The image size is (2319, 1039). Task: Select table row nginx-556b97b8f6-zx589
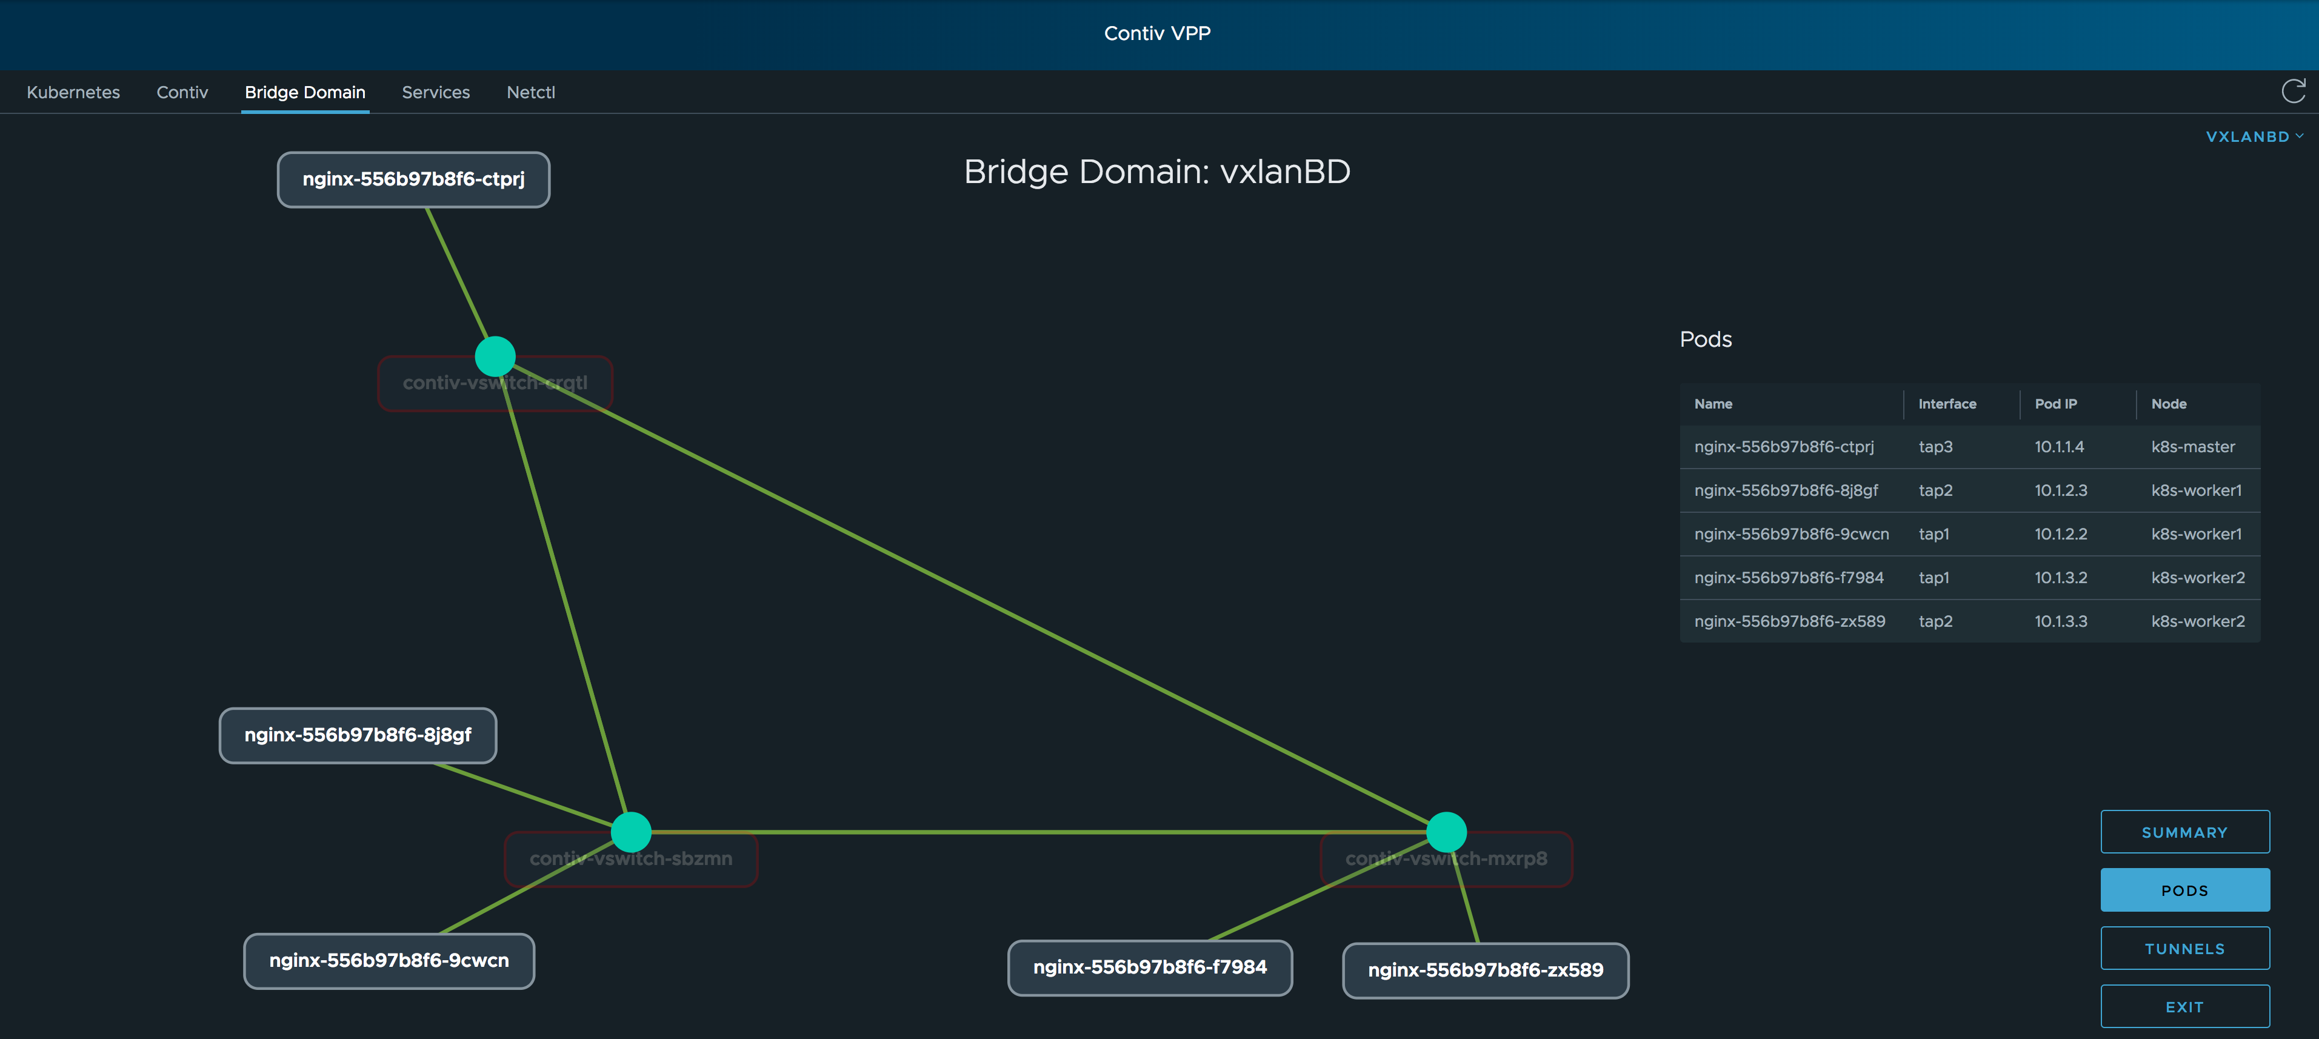click(1970, 621)
